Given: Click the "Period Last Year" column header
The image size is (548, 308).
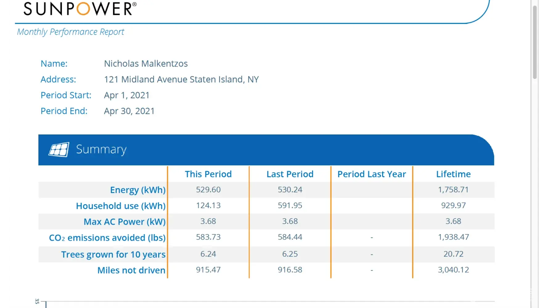Looking at the screenshot, I should 371,174.
